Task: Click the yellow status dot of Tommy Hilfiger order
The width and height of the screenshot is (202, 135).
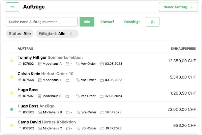Action: click(12, 61)
